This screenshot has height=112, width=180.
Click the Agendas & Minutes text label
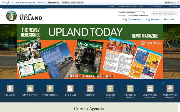click(130, 96)
